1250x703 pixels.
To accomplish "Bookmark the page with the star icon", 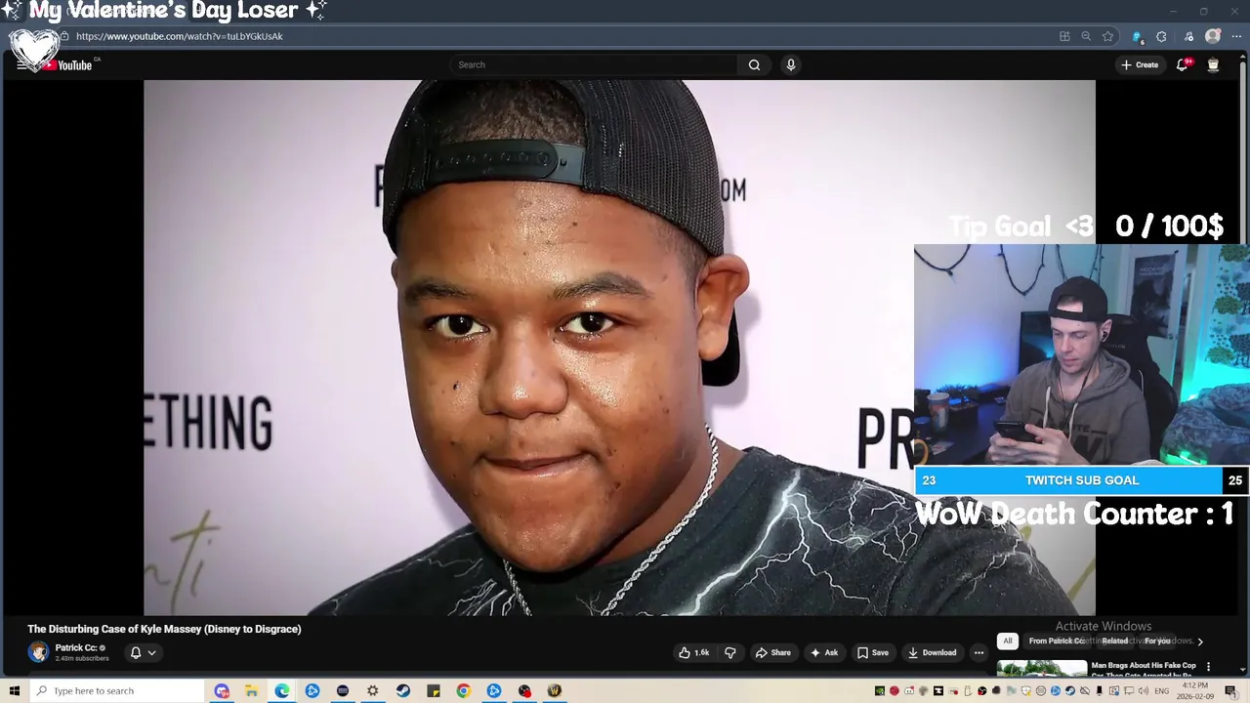I will coord(1107,36).
